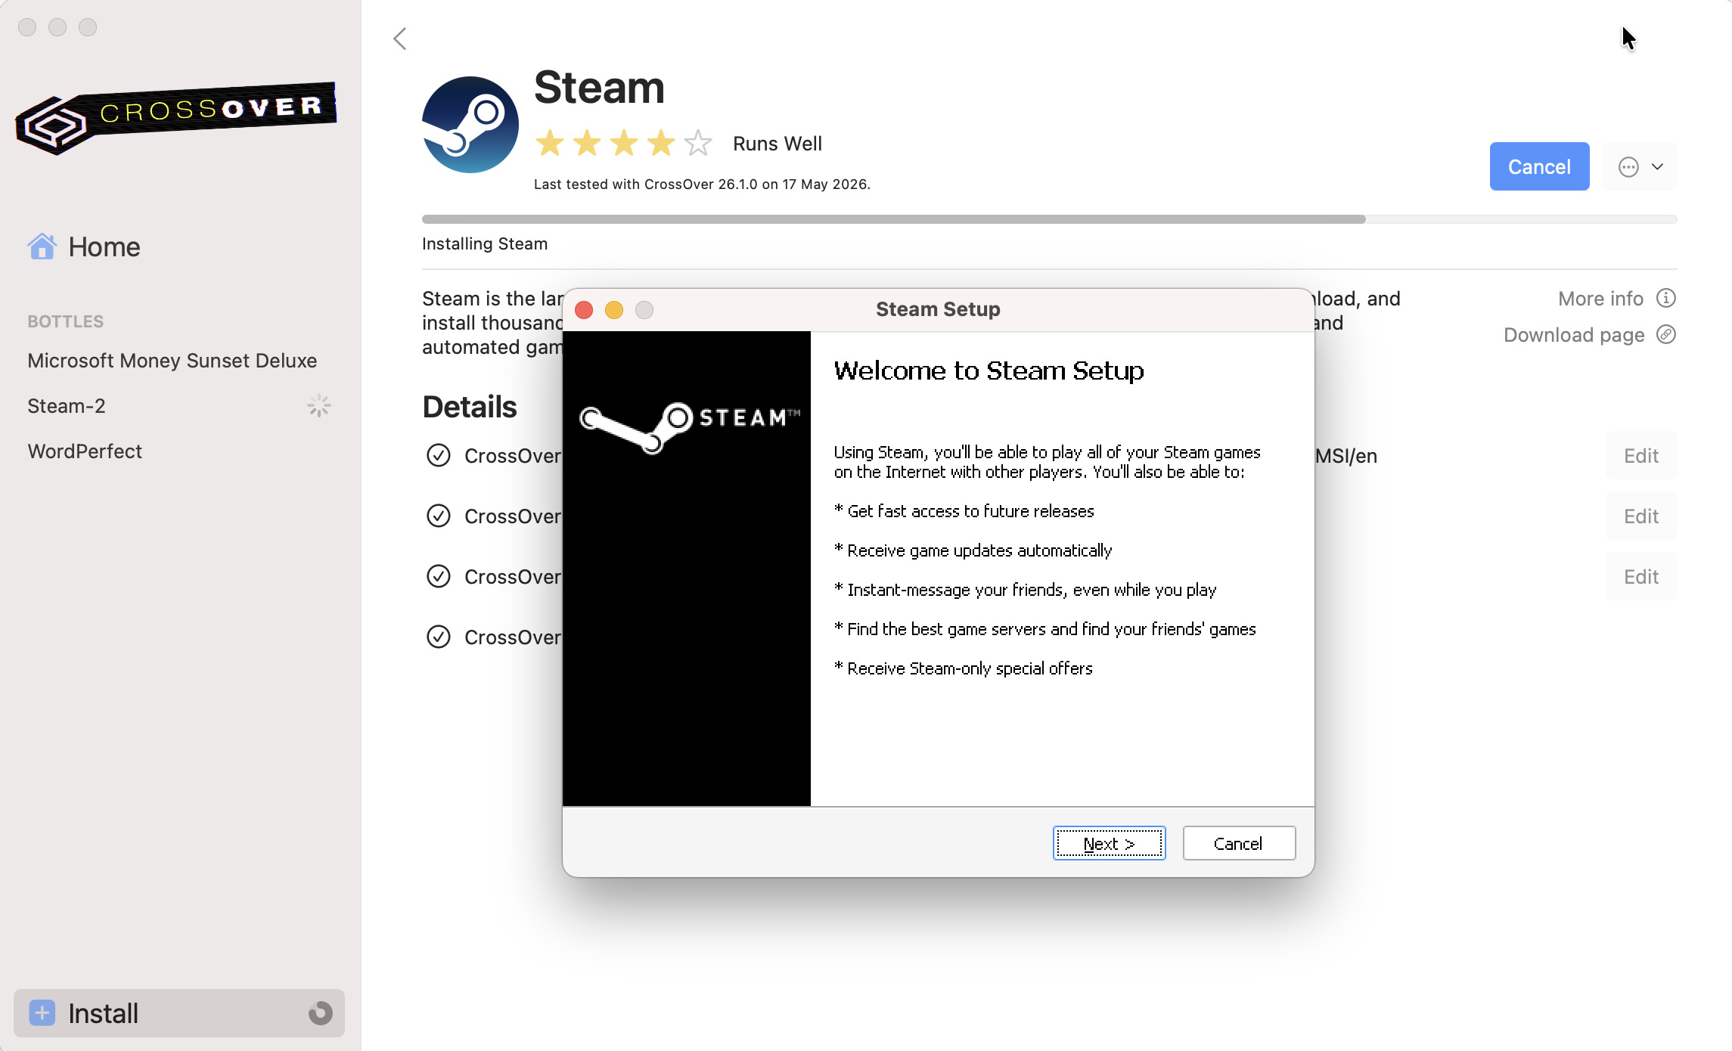The height and width of the screenshot is (1051, 1732).
Task: Open the ellipsis more-options dropdown
Action: 1640,166
